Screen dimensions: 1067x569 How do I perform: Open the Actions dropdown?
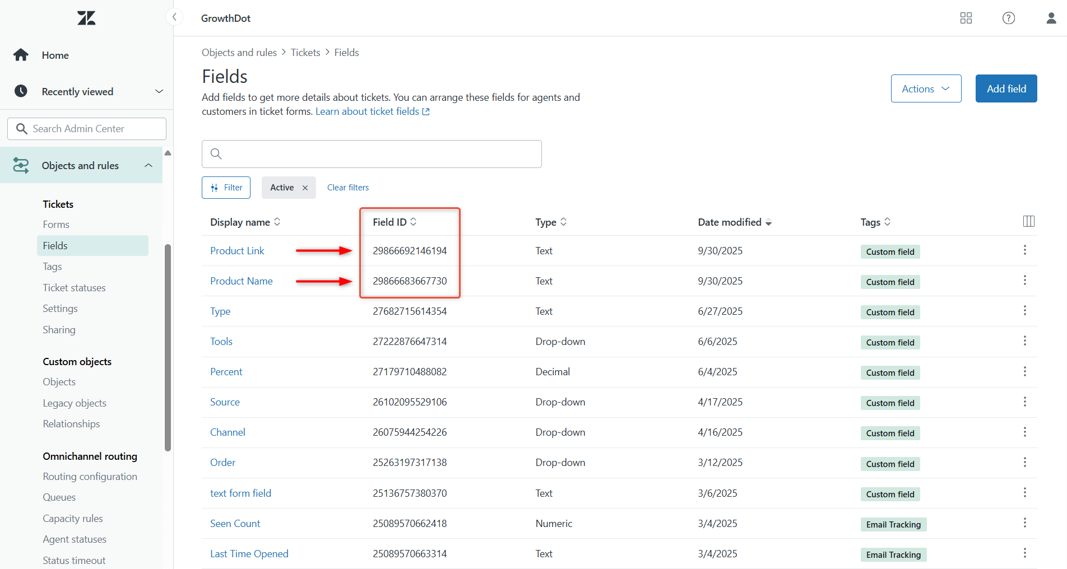926,88
